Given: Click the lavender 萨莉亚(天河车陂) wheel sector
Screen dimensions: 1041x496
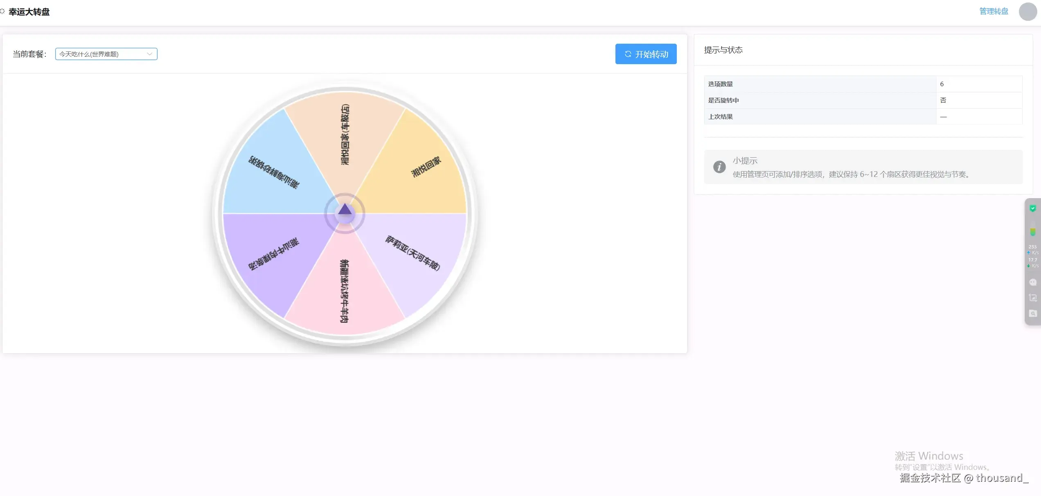Looking at the screenshot, I should [x=412, y=253].
